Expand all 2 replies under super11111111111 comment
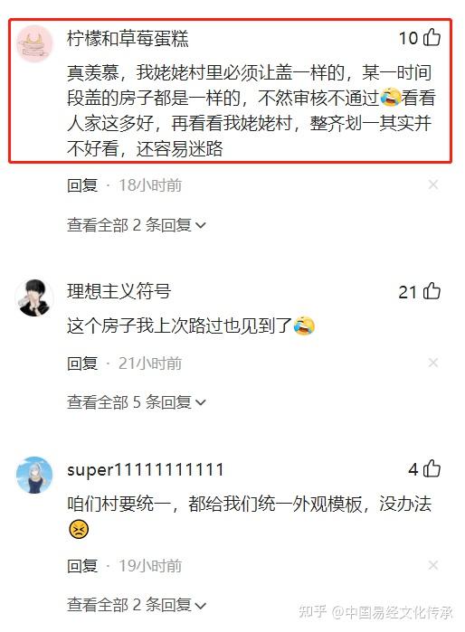 pos(137,605)
